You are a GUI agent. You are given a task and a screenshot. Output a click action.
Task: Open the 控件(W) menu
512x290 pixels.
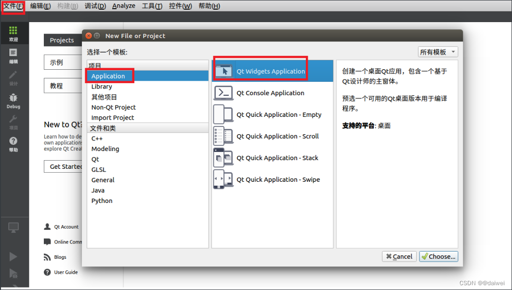coord(180,6)
